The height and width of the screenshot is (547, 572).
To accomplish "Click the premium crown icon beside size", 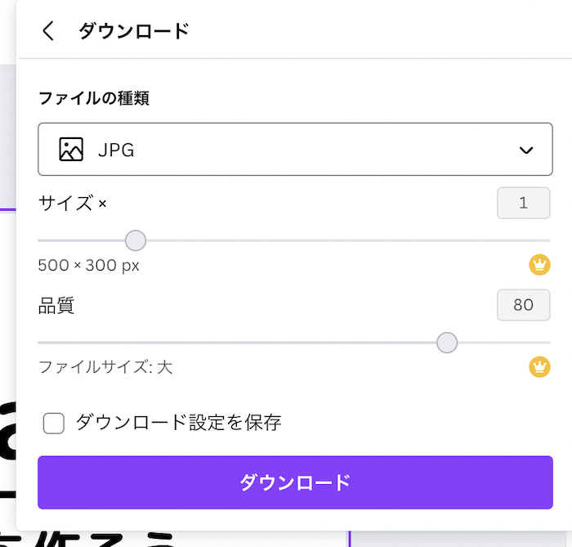I will (539, 265).
